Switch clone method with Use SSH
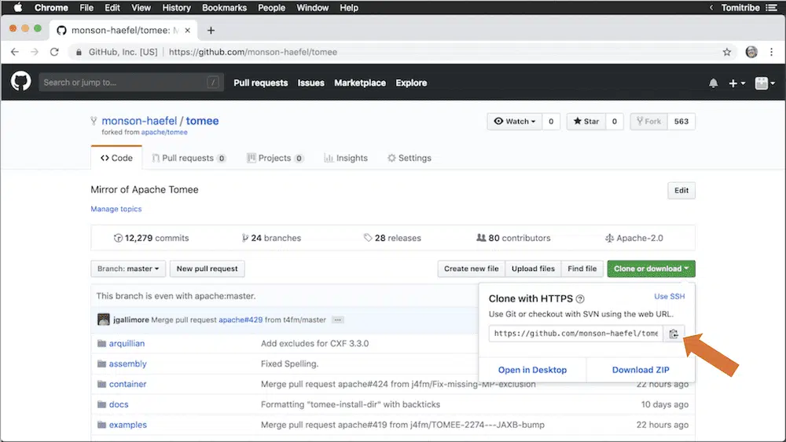This screenshot has width=786, height=442. (670, 297)
